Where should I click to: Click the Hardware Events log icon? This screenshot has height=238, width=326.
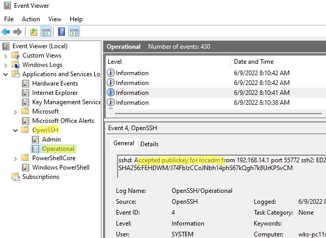[x=25, y=83]
